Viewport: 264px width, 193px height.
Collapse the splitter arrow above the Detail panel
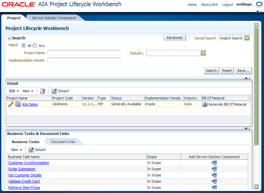click(x=246, y=78)
